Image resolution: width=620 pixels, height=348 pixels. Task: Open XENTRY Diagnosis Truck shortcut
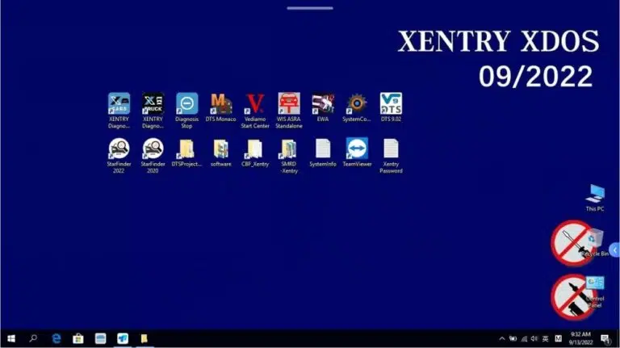[153, 104]
